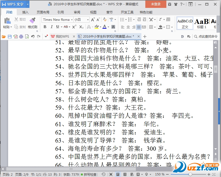This screenshot has height=177, width=221.
Task: Select the Format Painter (格式刷) brush
Action: click(32, 20)
